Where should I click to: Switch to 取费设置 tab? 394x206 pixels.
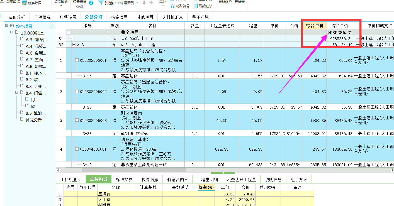[68, 17]
